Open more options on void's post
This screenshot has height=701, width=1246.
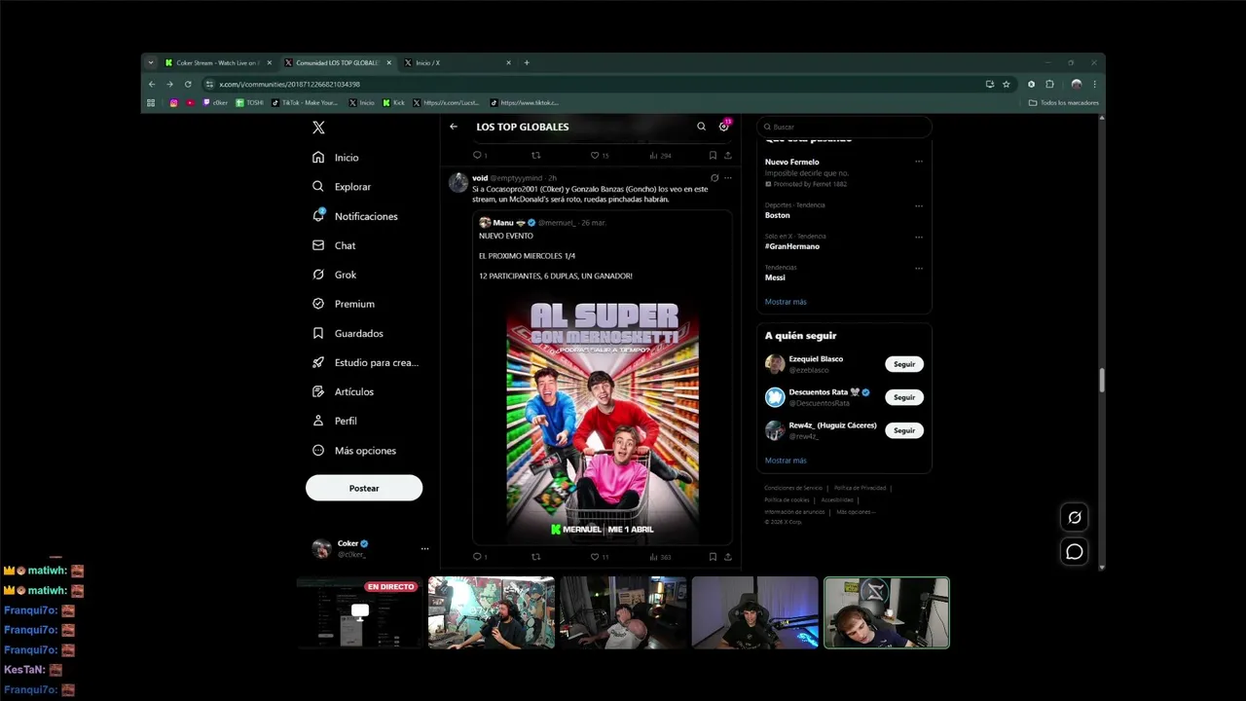click(x=727, y=178)
